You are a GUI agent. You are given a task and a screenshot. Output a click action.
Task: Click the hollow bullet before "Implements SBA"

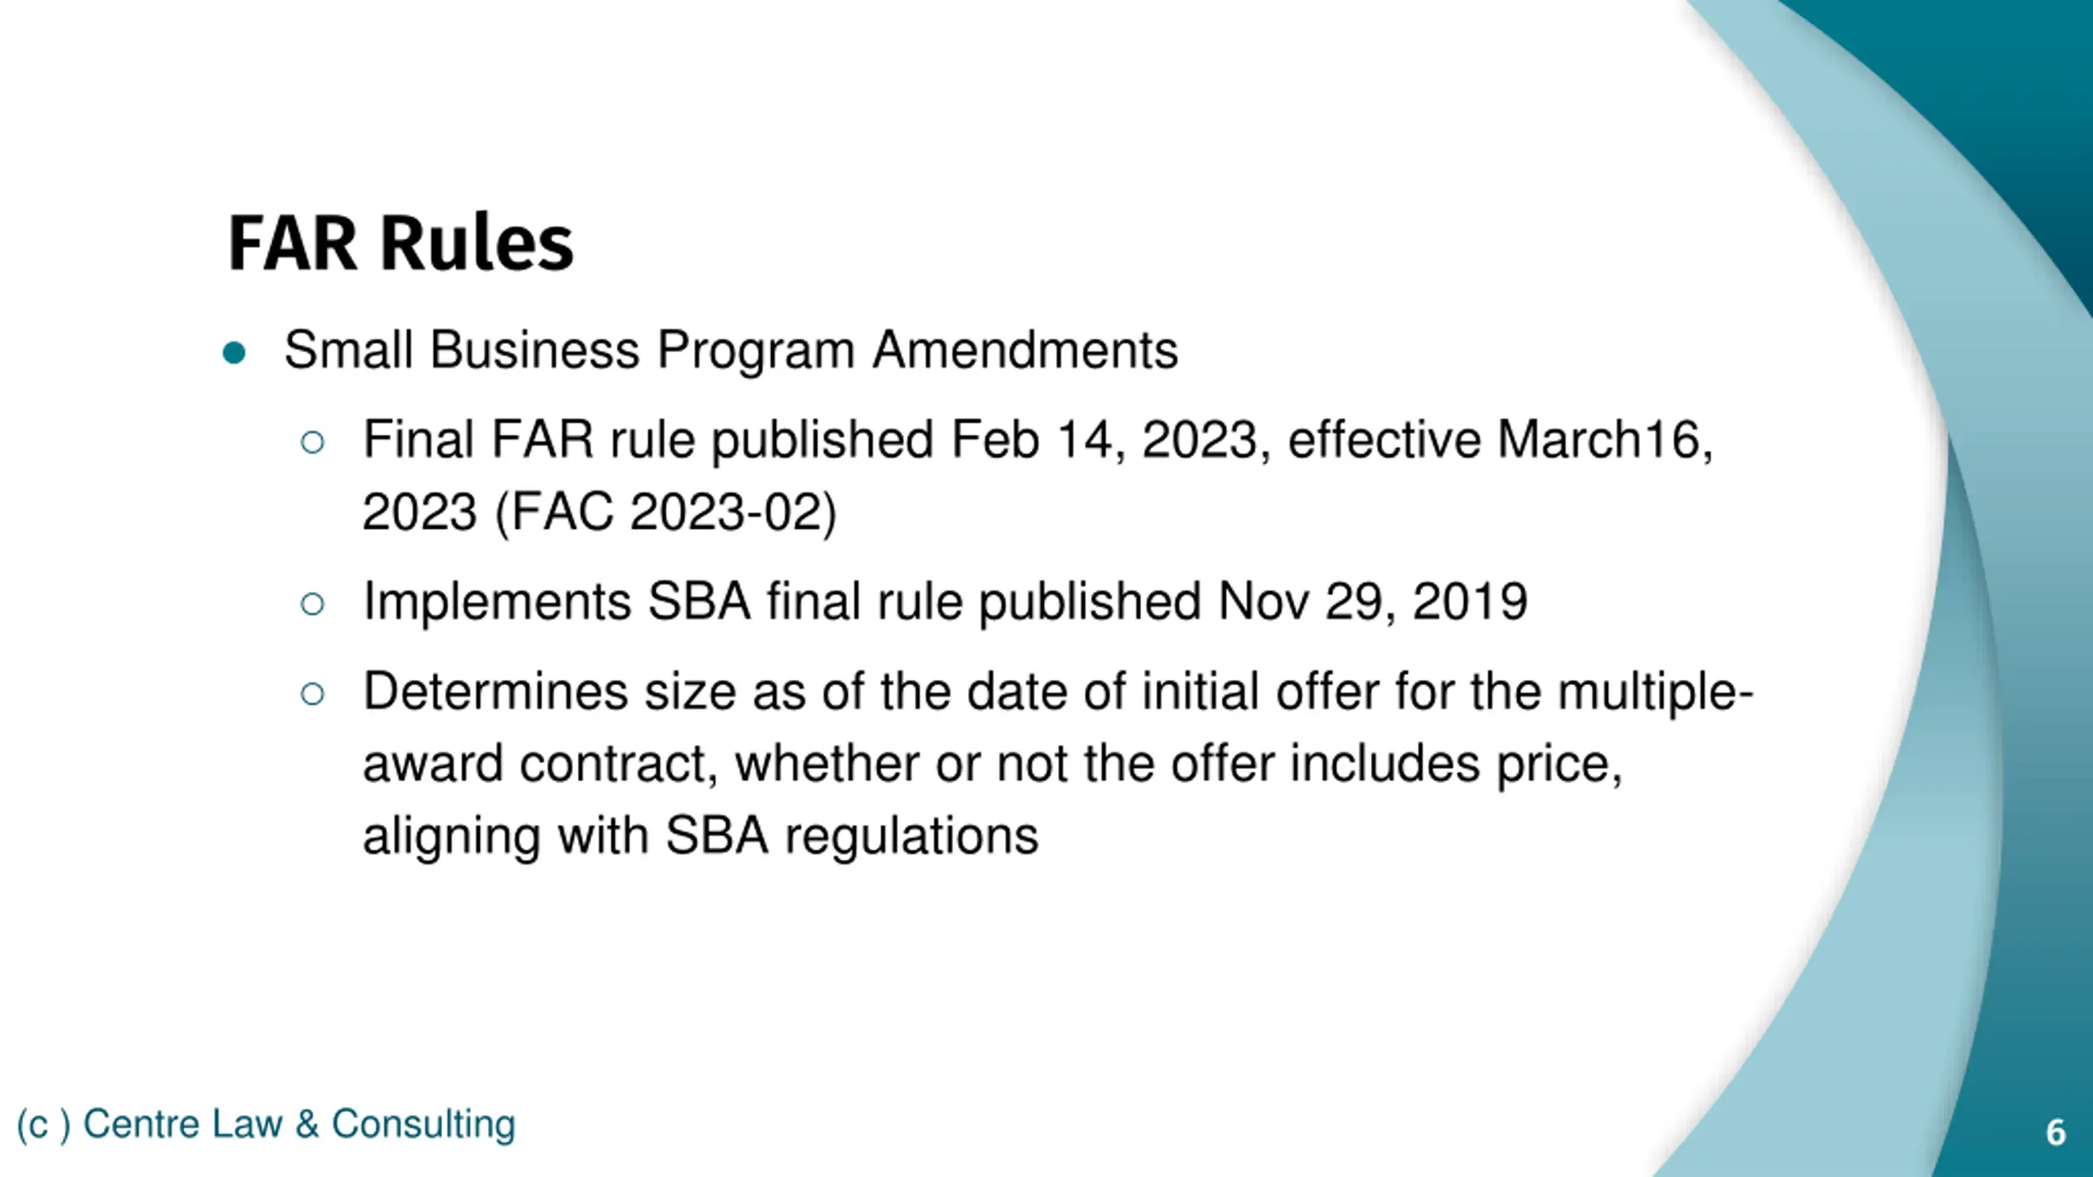(x=312, y=604)
